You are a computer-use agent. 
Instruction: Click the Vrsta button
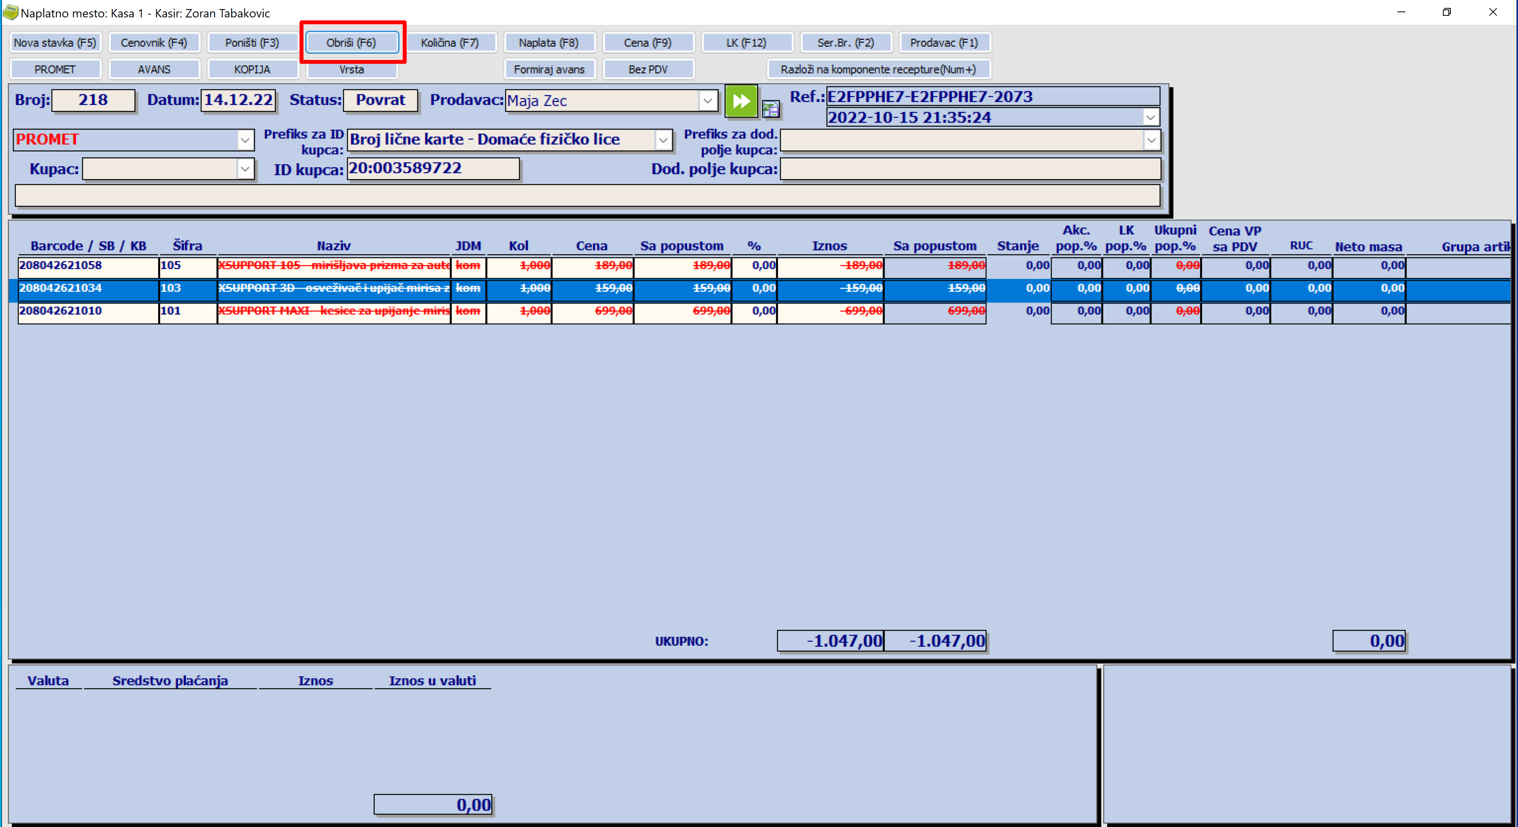click(352, 70)
